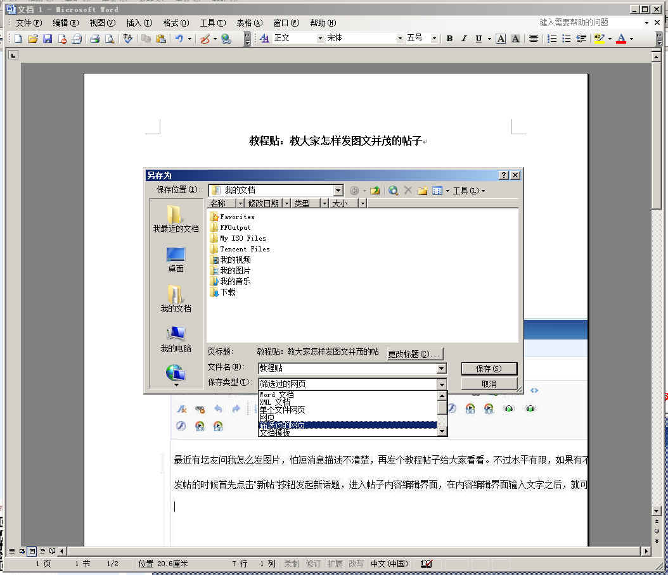Viewport: 668px width, 575px height.
Task: Toggle bold formatting in toolbar
Action: pyautogui.click(x=449, y=39)
